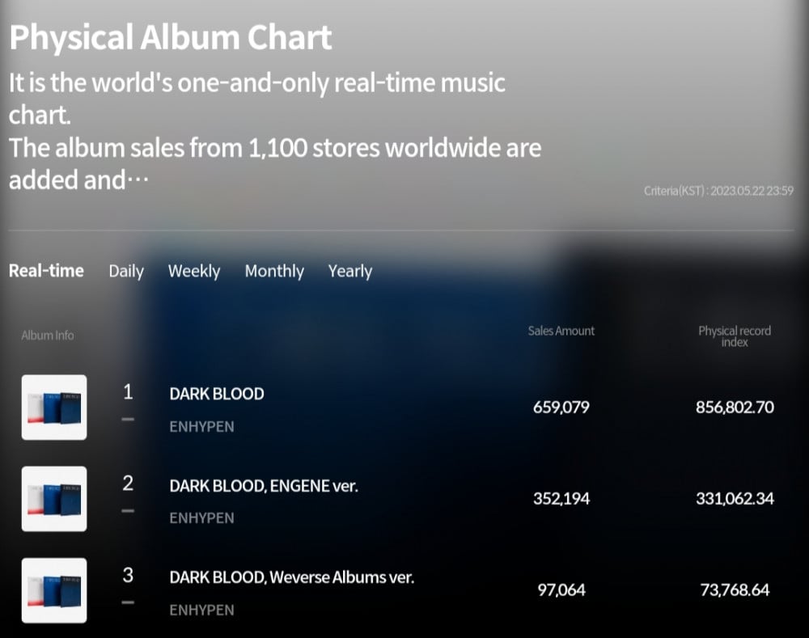
Task: Click the Sales Amount column header
Action: pos(561,331)
